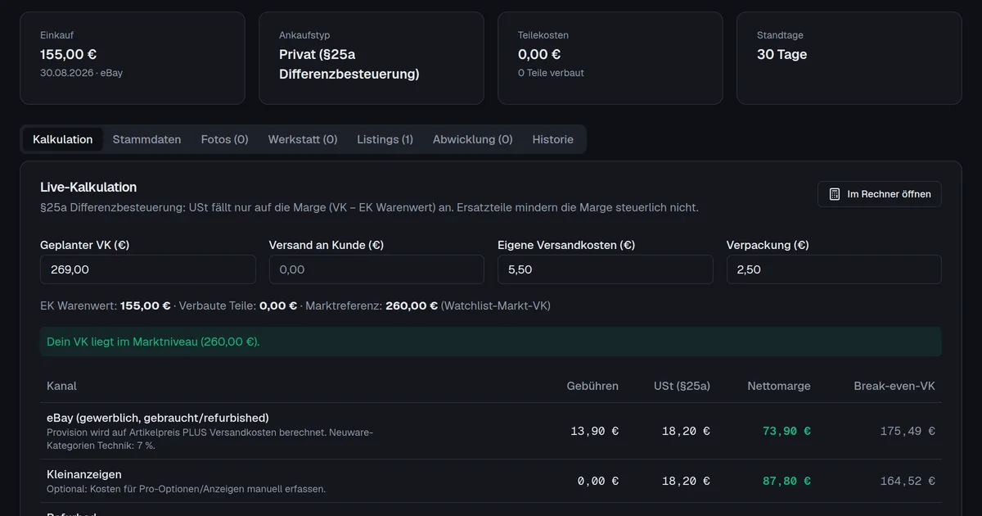Edit the Eigene Versandkosten (€) field

606,269
